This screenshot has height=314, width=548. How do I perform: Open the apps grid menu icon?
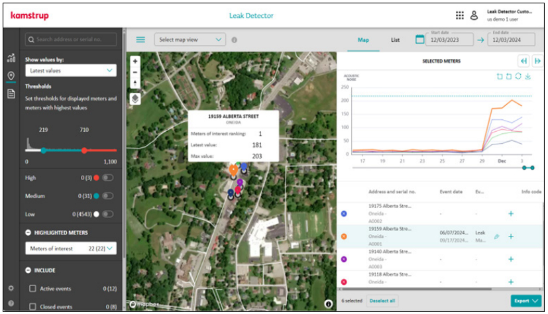pos(460,15)
